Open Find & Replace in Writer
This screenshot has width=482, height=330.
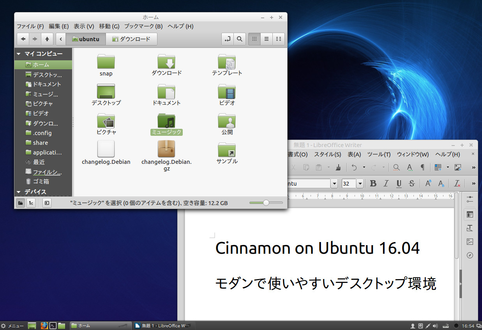[x=397, y=167]
